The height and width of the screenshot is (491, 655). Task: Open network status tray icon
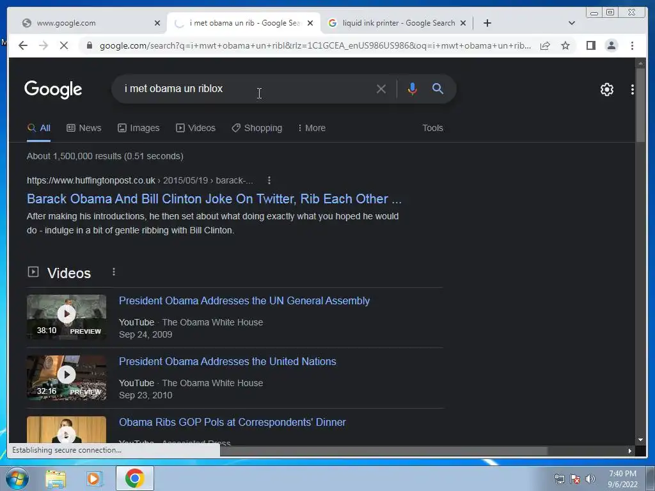(559, 479)
